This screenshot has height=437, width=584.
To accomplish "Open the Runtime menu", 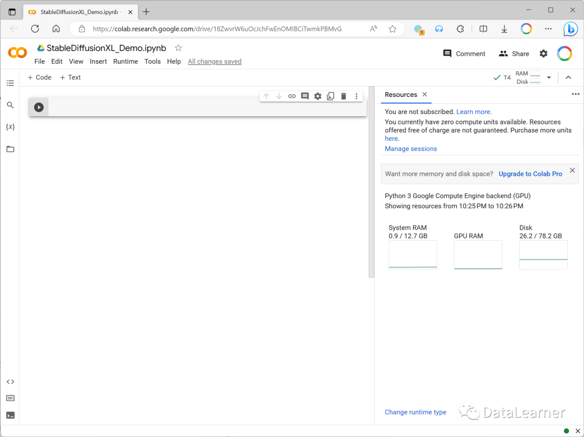I will tap(125, 62).
